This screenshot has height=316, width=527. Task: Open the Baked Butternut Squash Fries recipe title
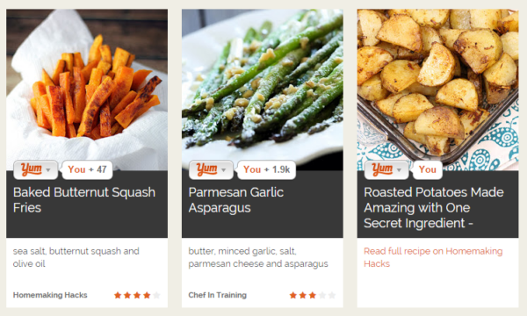[x=84, y=200]
